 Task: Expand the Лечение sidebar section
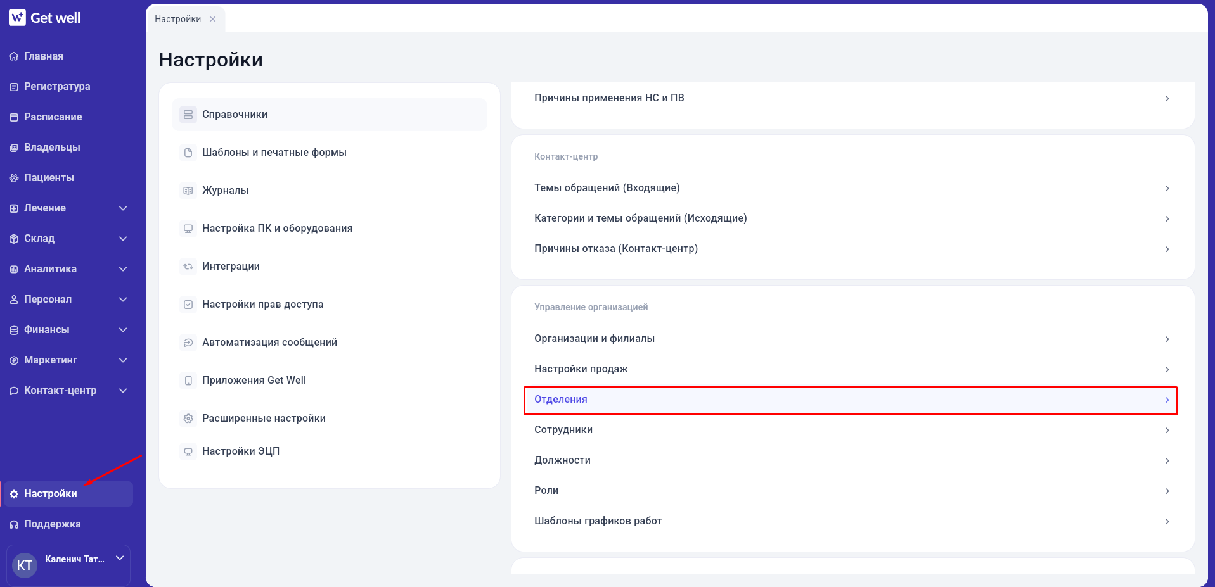(123, 208)
